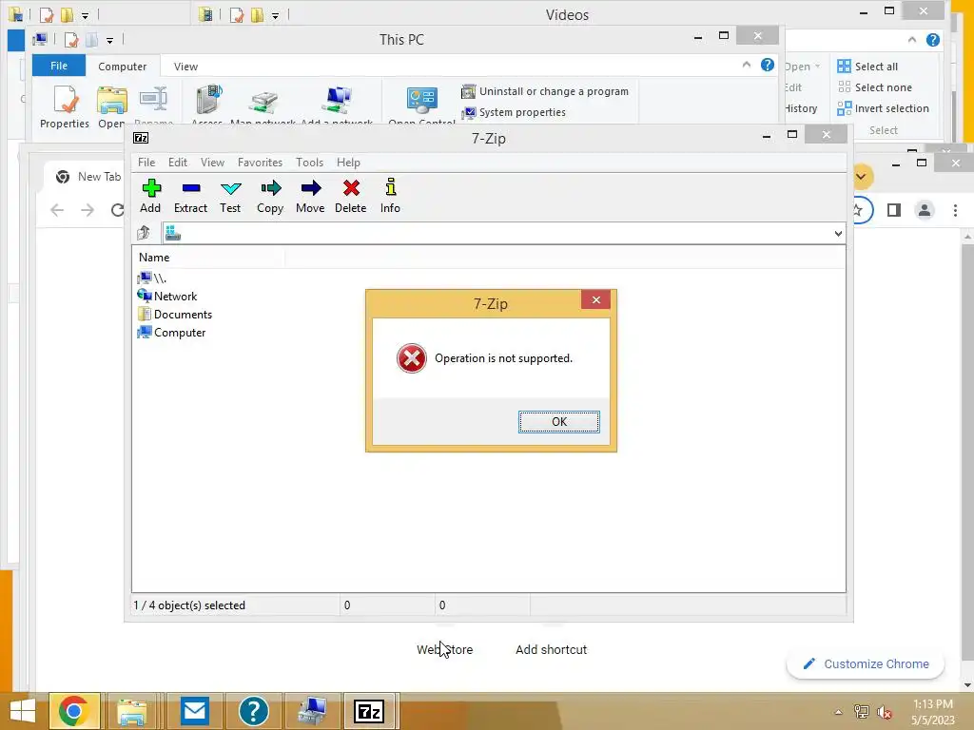Open the Tools menu in 7-Zip

(309, 162)
